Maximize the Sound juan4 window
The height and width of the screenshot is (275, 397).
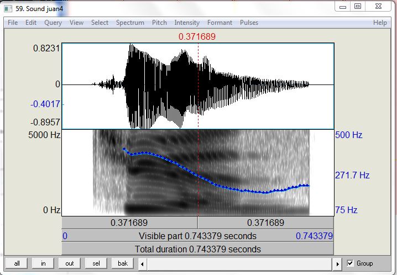pos(358,7)
